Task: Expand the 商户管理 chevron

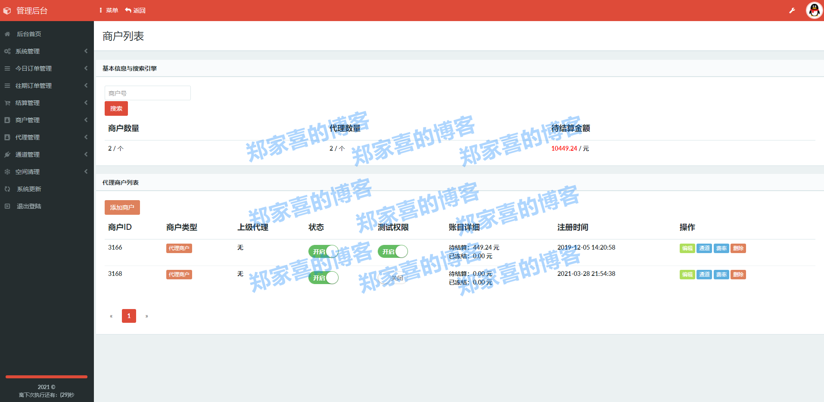Action: point(86,120)
